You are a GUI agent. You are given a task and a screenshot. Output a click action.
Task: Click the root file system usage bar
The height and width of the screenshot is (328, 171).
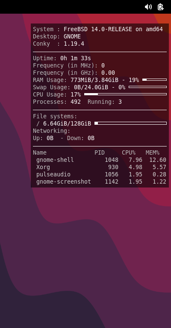[x=131, y=123]
